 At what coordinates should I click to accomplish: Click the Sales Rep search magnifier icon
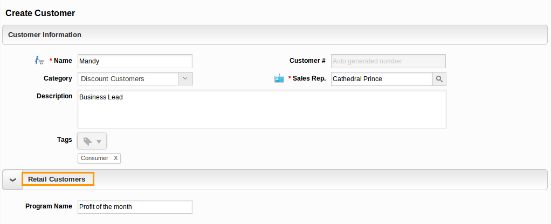[439, 79]
